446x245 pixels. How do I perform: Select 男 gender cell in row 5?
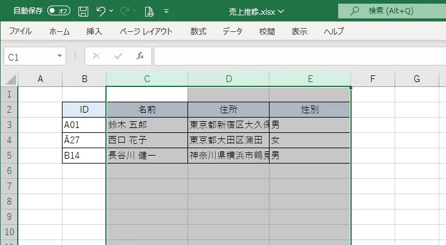pos(310,156)
